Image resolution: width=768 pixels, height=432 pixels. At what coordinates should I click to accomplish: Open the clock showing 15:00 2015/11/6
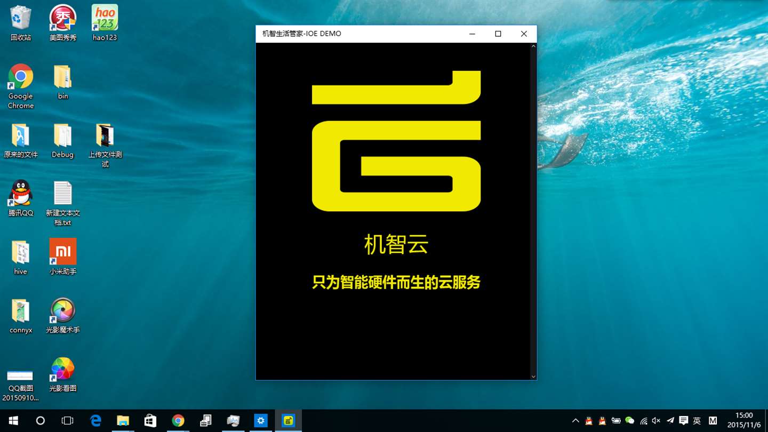click(744, 421)
